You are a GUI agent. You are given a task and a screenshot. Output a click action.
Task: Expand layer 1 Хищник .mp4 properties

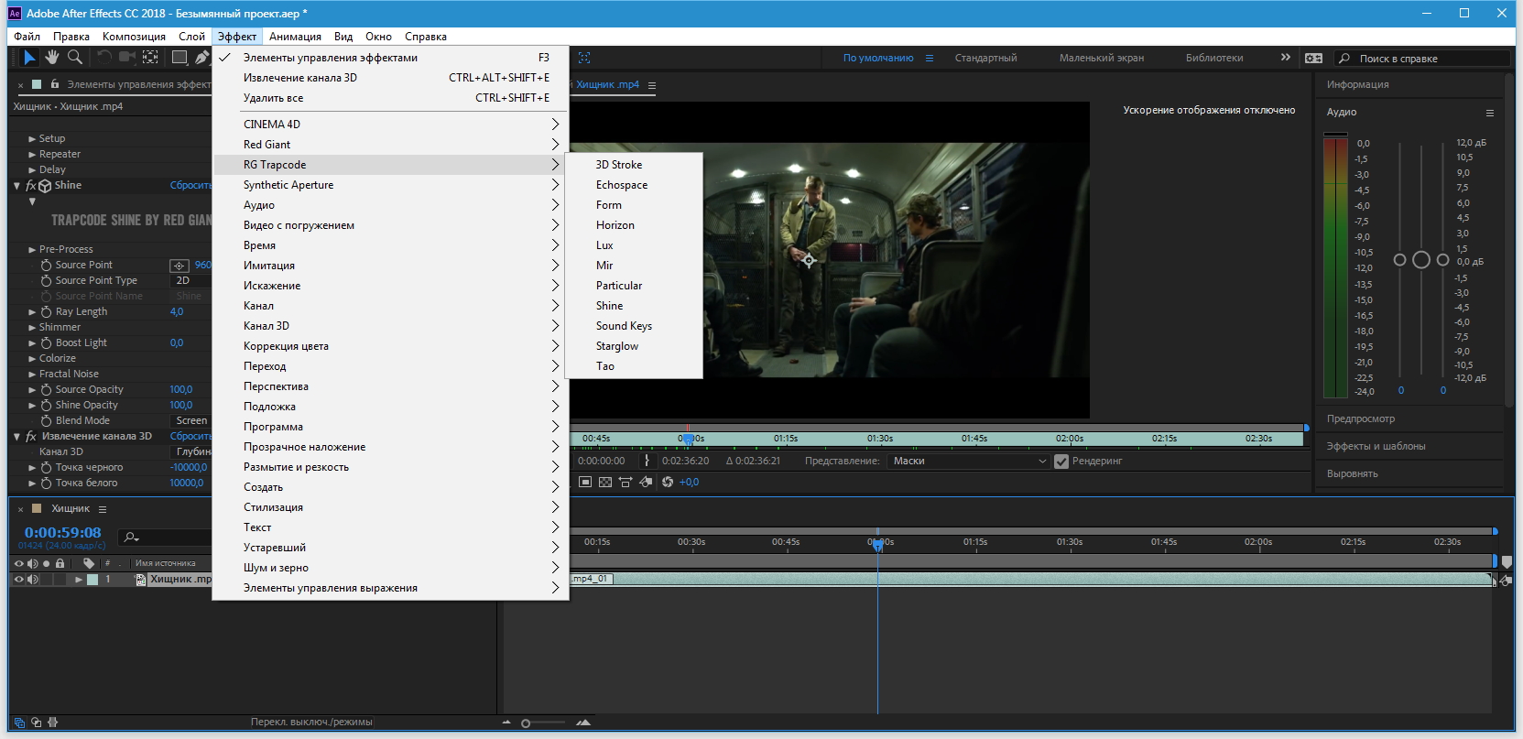coord(78,580)
